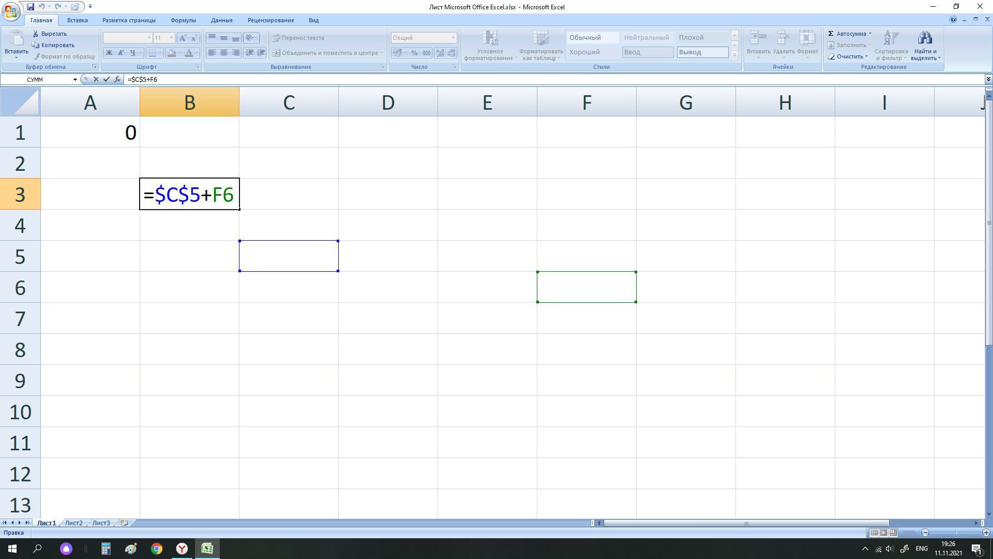The height and width of the screenshot is (559, 993).
Task: Expand Автосумма dropdown arrow
Action: coord(870,34)
